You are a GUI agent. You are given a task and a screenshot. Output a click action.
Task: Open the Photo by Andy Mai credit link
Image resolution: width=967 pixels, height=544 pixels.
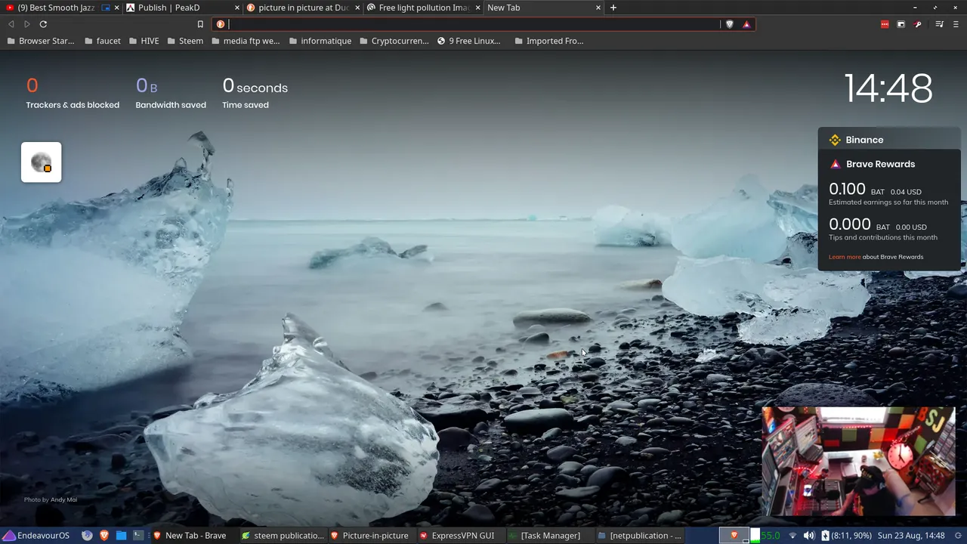point(51,499)
